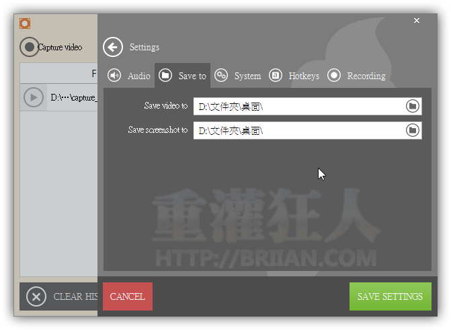451x330 pixels.
Task: Click the CLEAR HIS text label
Action: (x=75, y=296)
